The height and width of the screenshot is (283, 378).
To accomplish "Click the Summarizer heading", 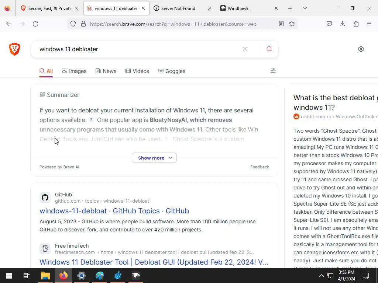I will 63,95.
